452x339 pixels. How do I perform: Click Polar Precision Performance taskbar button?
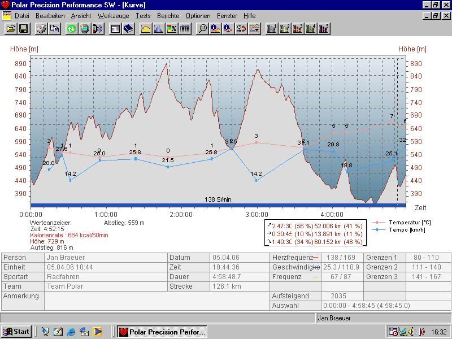click(163, 332)
